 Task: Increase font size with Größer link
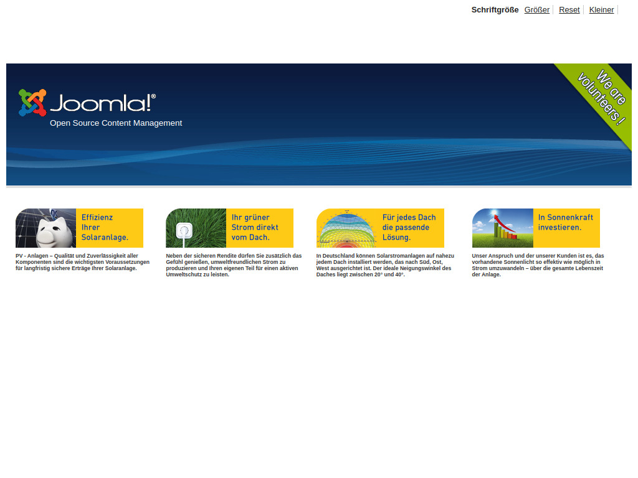point(536,10)
